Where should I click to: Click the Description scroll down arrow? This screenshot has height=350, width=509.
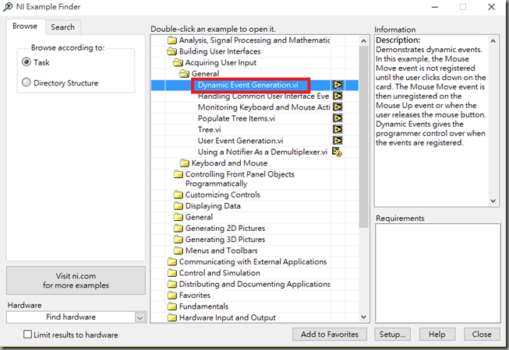[493, 201]
